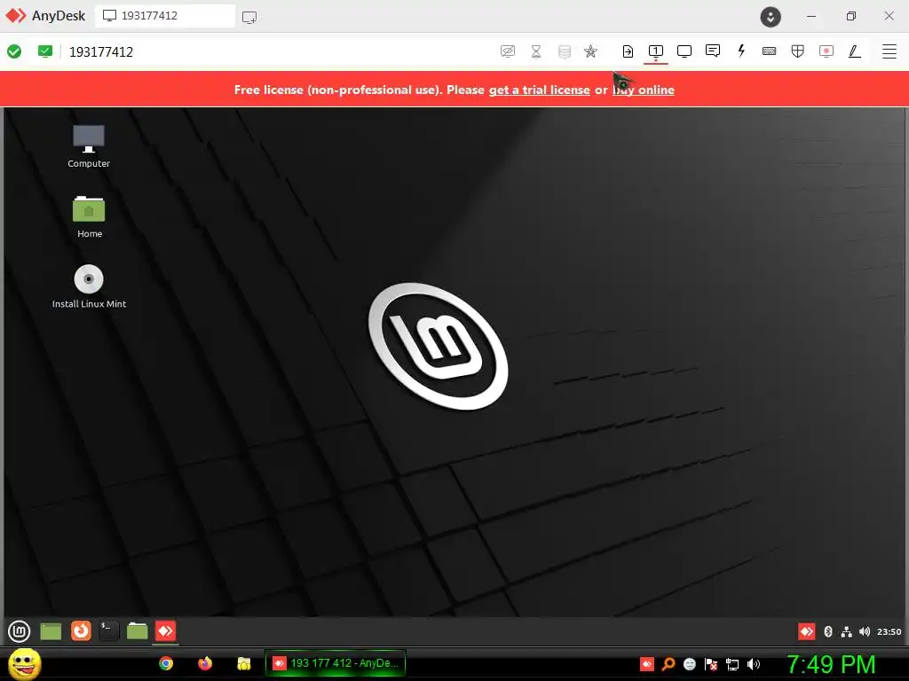Screen dimensions: 909x681
Task: Open the volume applet in Mint panel
Action: tap(865, 631)
